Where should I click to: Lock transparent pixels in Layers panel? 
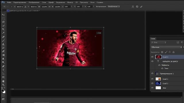coord(162,52)
